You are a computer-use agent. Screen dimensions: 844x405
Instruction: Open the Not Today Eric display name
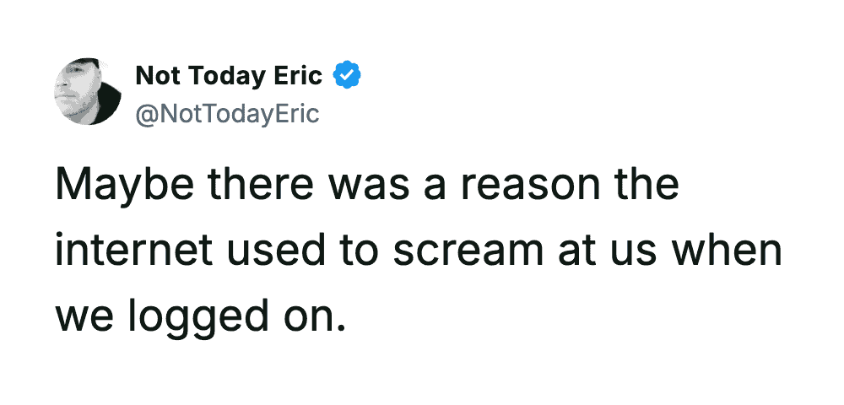229,76
